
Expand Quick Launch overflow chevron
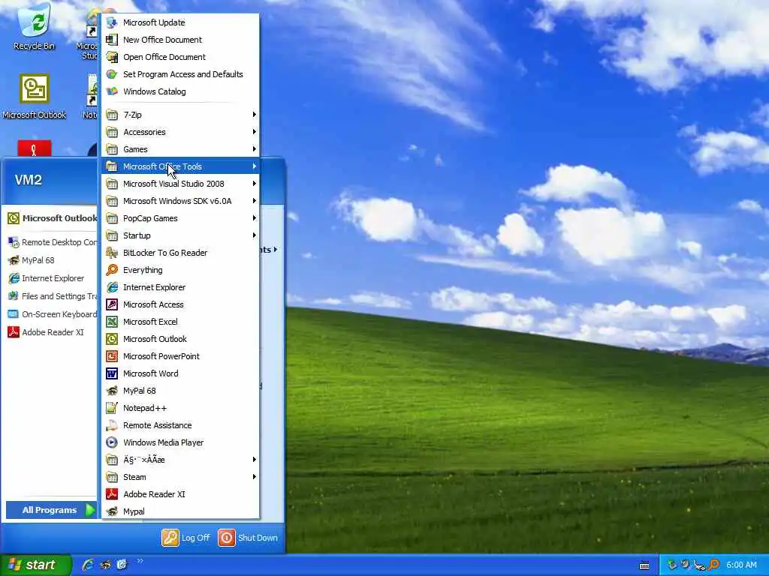point(140,561)
